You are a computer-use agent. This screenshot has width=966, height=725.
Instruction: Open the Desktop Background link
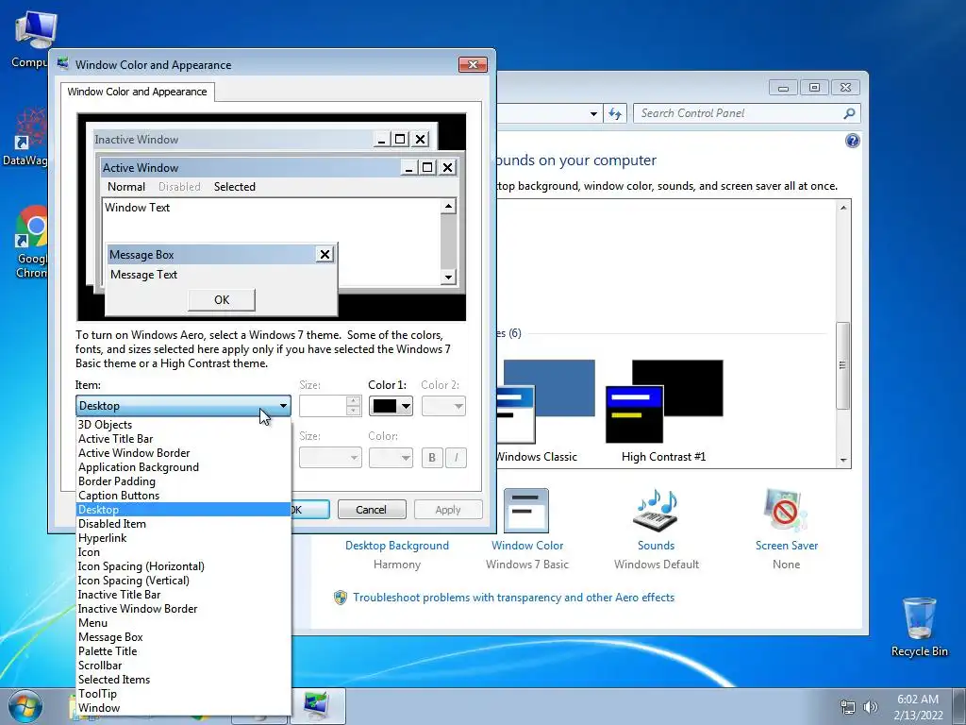tap(397, 546)
